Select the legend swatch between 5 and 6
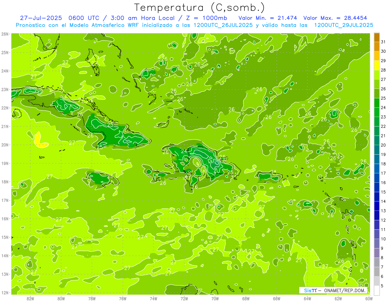 (377, 281)
